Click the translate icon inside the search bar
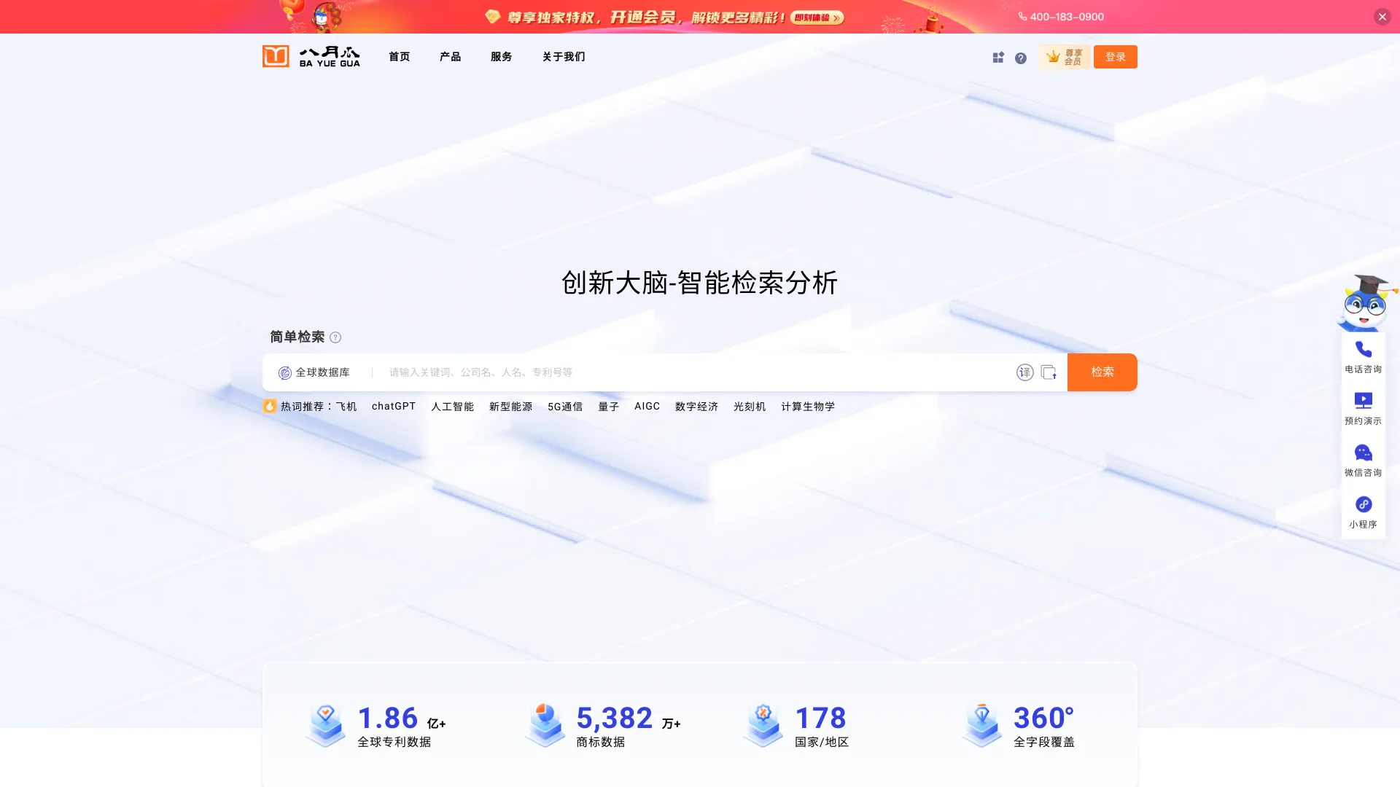 click(1025, 372)
